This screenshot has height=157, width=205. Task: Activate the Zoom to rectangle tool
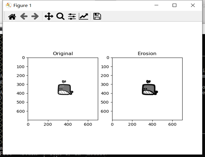60,16
